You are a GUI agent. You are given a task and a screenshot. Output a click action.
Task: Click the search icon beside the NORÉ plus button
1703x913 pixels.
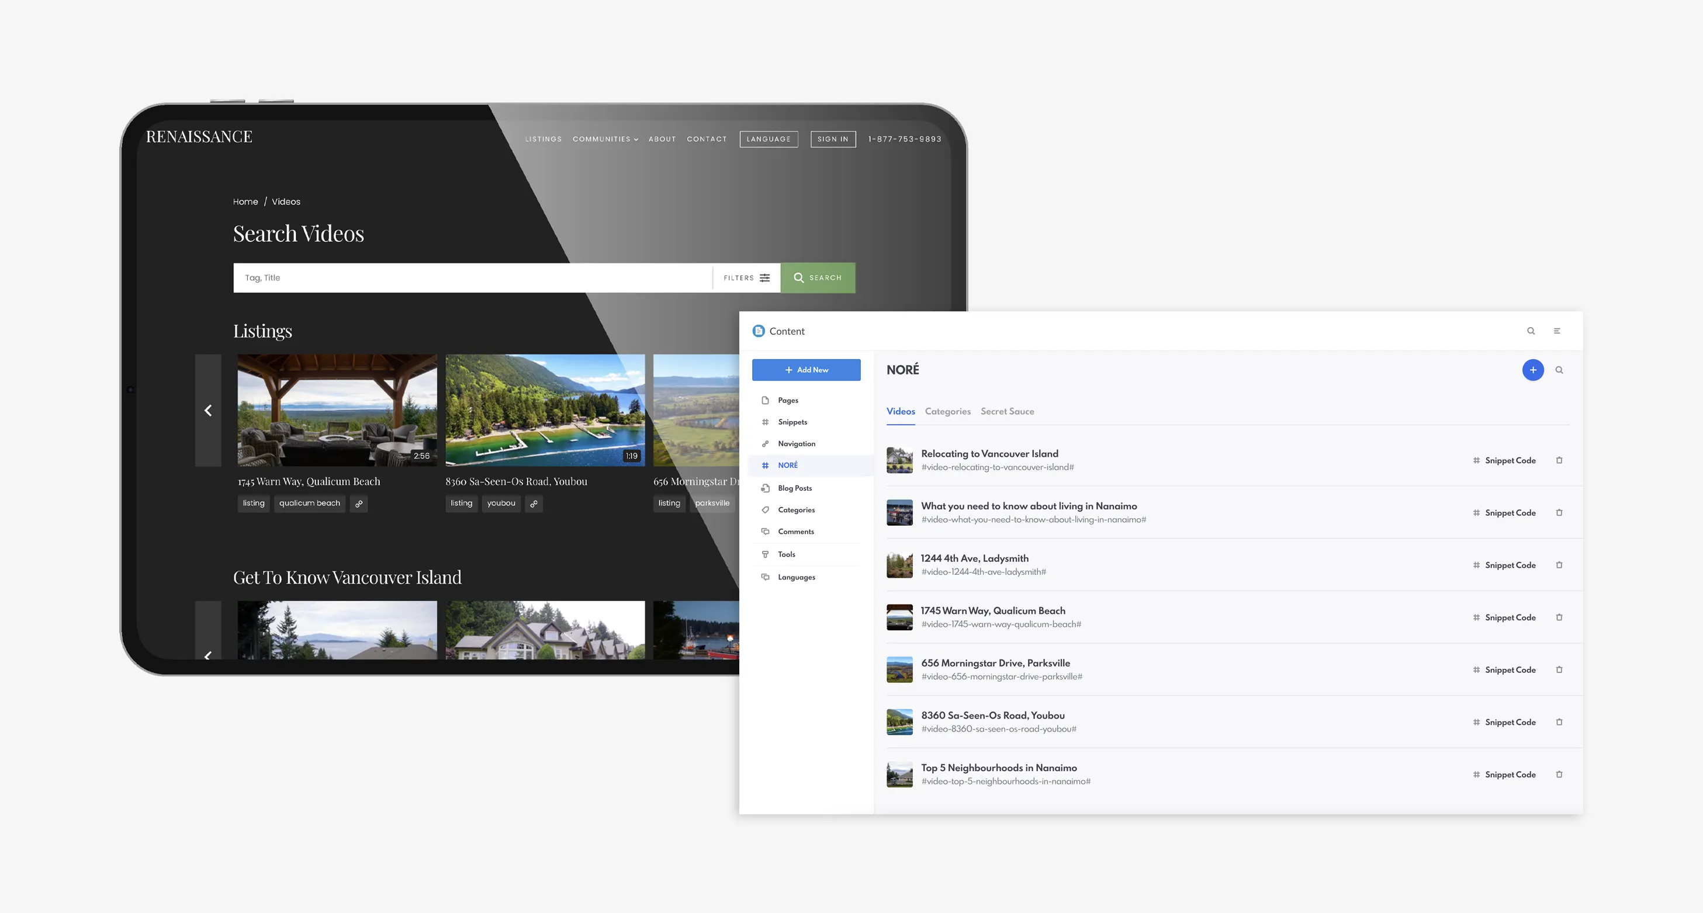click(x=1559, y=370)
